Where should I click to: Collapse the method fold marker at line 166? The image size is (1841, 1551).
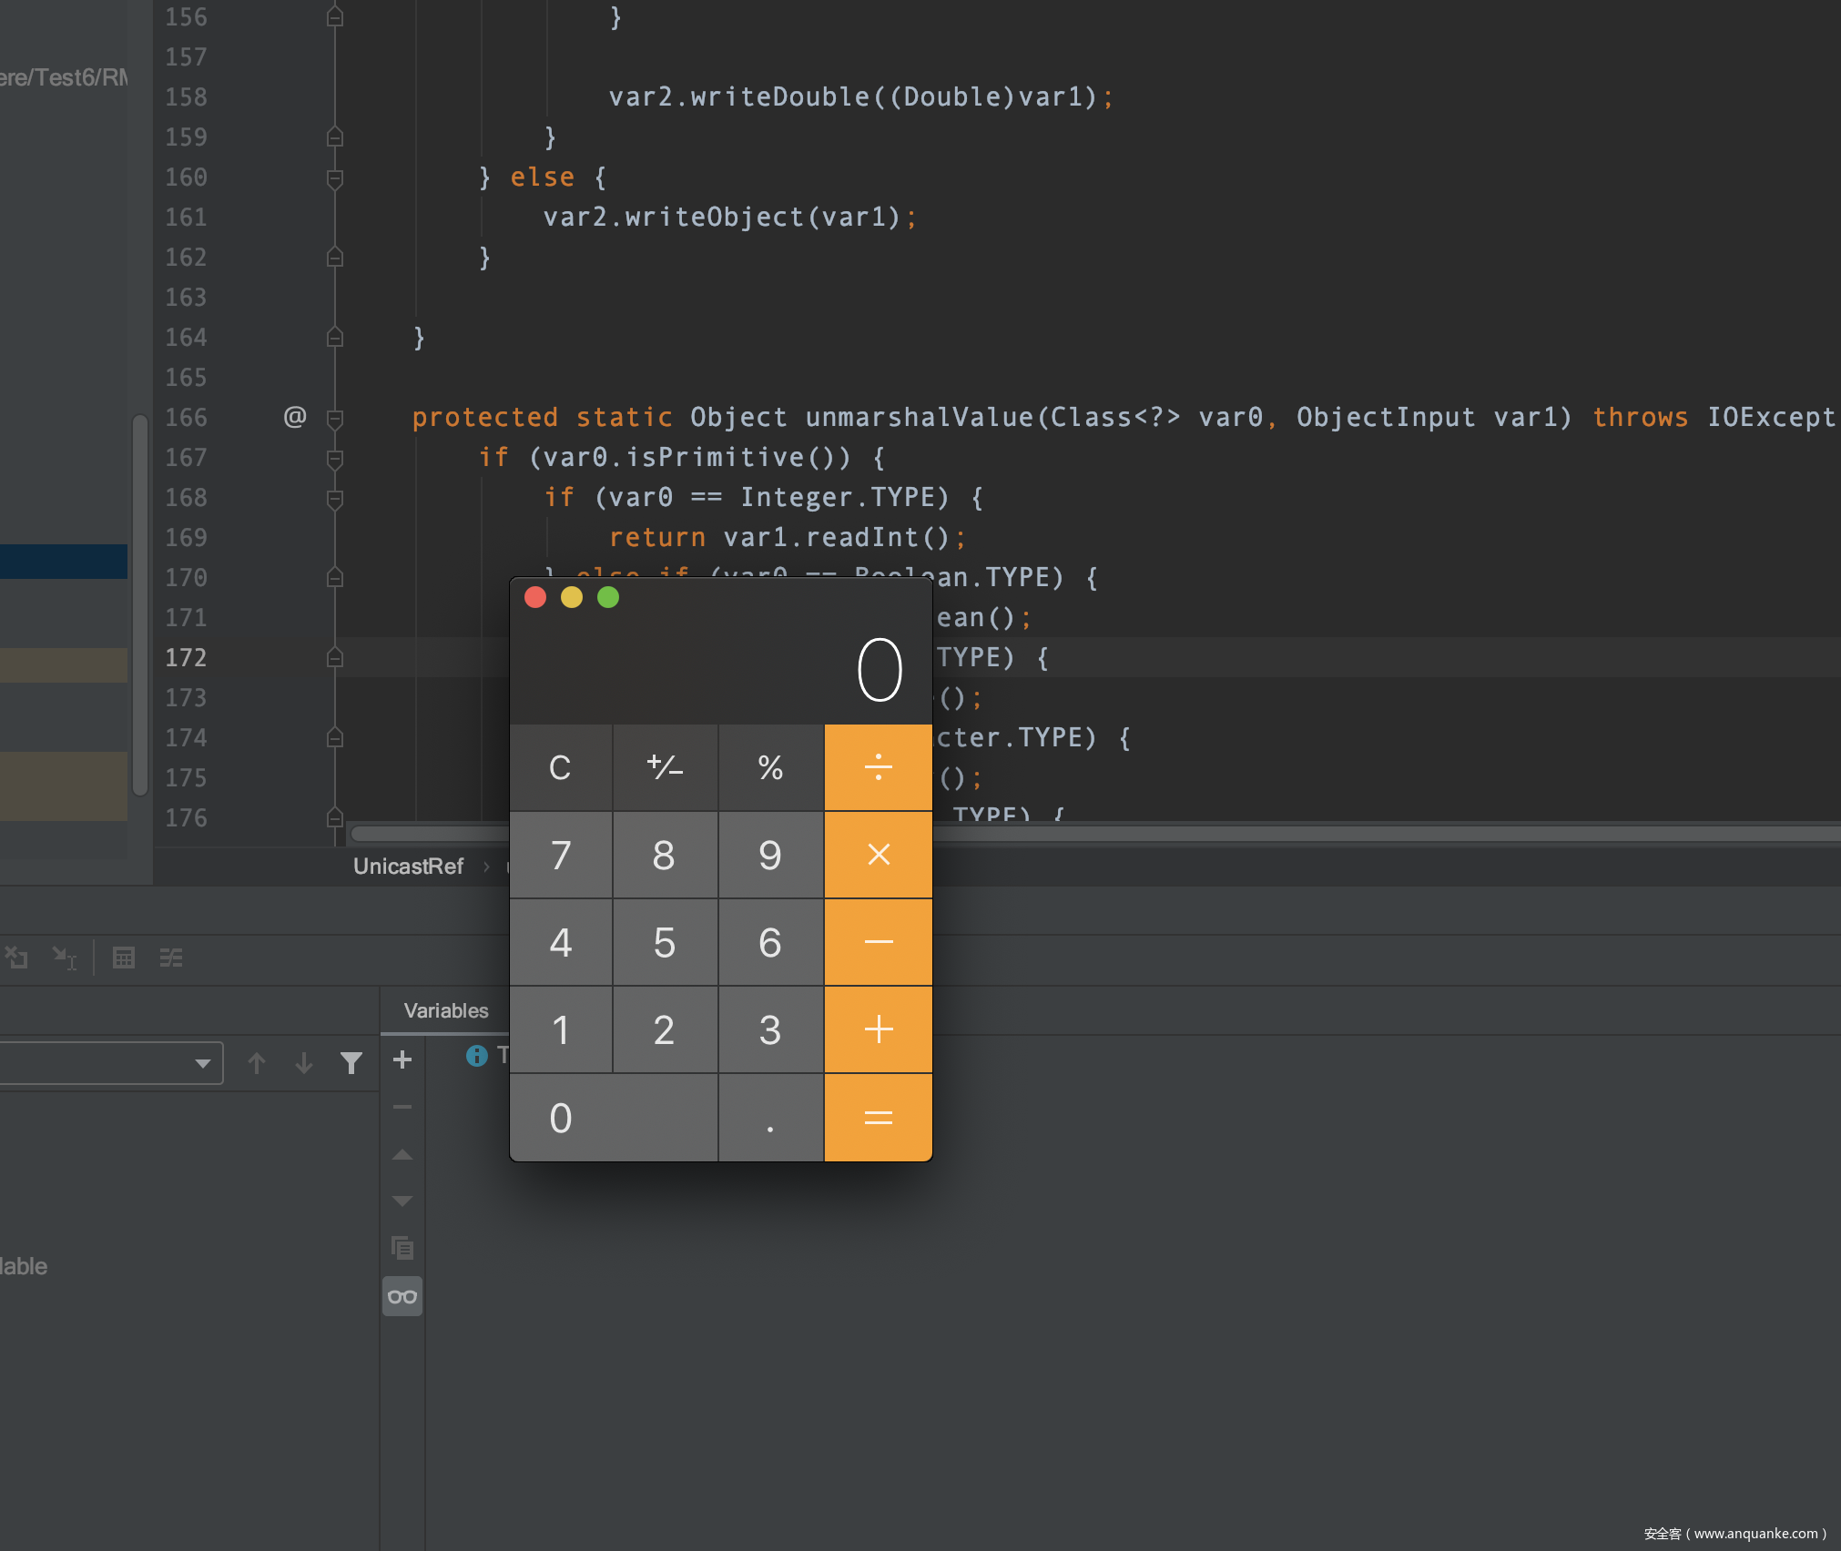click(x=335, y=419)
